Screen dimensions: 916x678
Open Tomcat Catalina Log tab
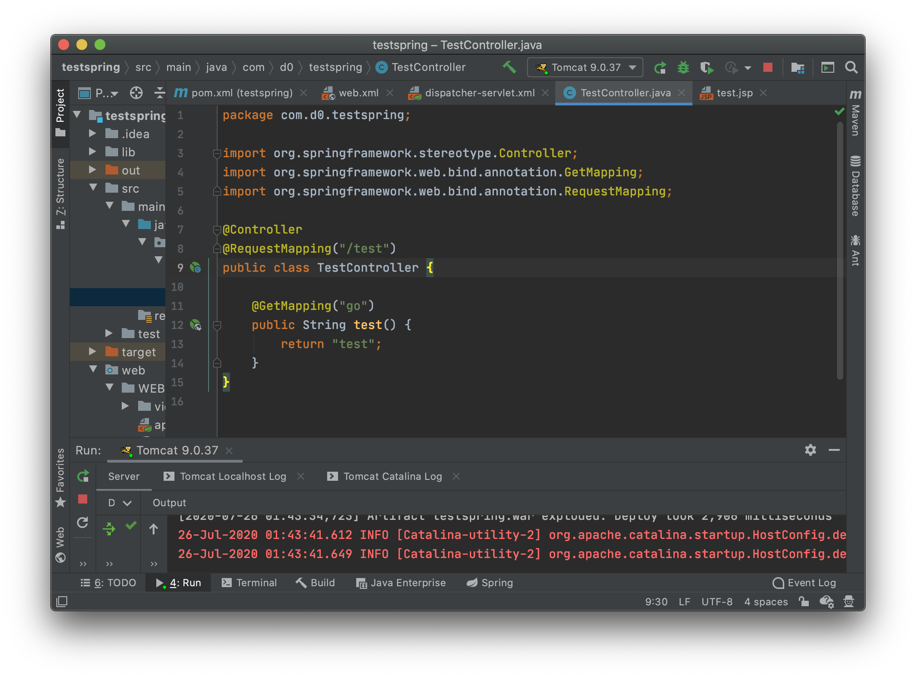pos(392,476)
